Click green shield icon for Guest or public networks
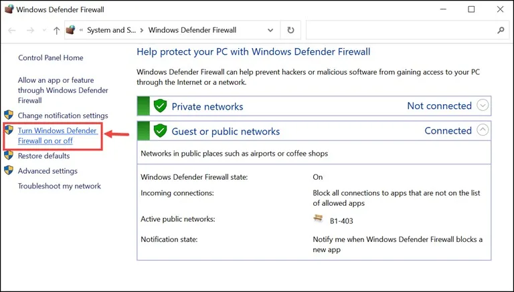The height and width of the screenshot is (292, 514). [x=161, y=131]
